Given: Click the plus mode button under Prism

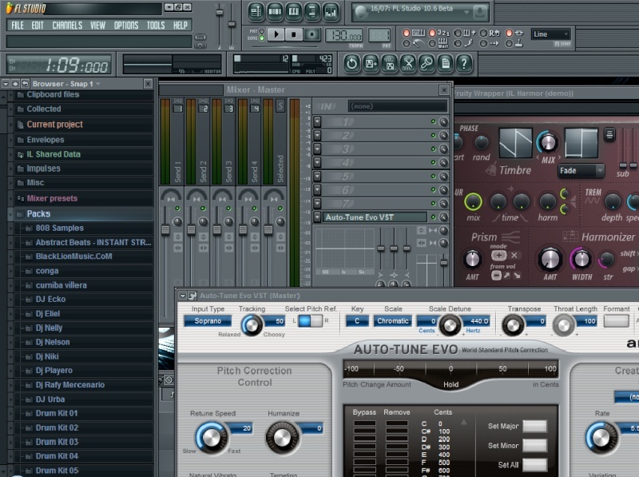Looking at the screenshot, I should [x=498, y=255].
